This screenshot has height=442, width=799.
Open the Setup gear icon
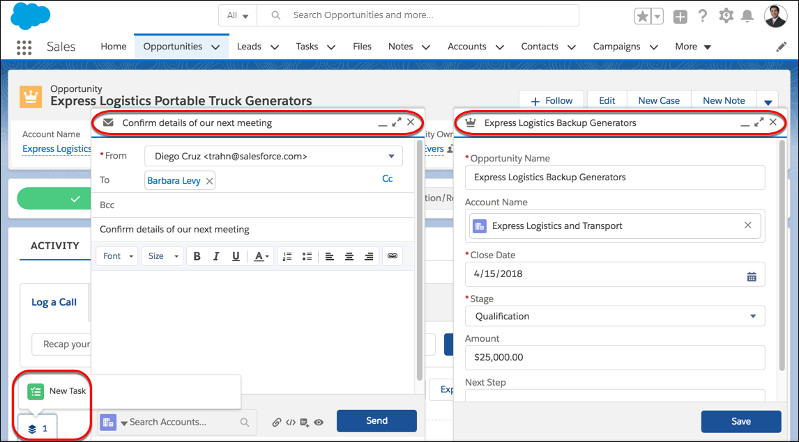pos(726,16)
